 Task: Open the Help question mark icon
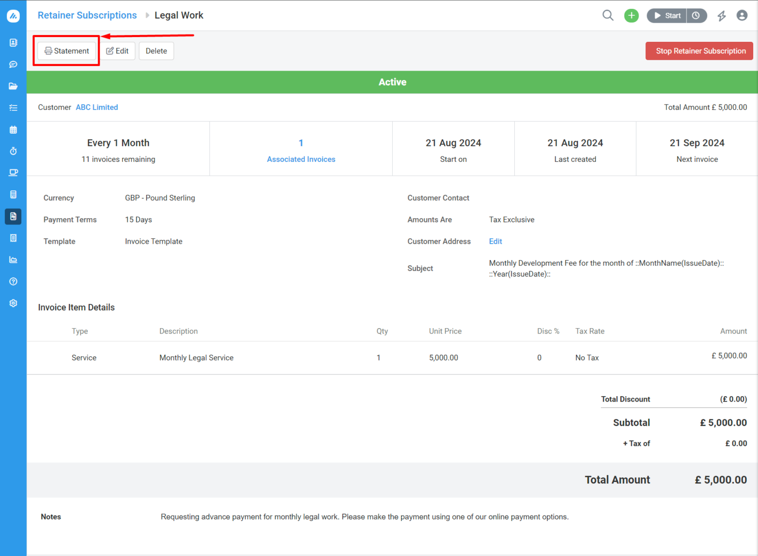pos(13,281)
